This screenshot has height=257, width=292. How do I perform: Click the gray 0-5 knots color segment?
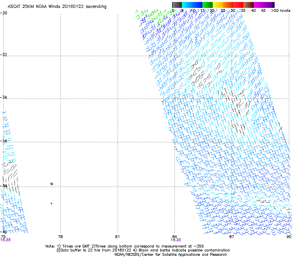pos(177,5)
